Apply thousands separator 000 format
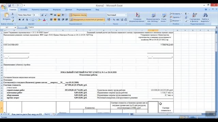Screen dimensions: 218x122 pos(118,20)
